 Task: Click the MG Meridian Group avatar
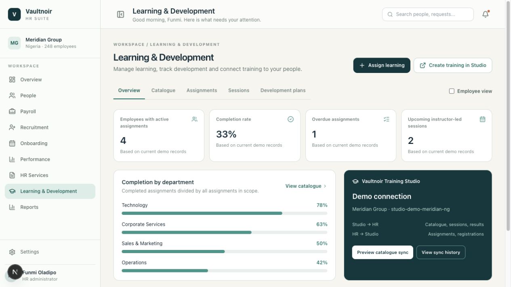tap(14, 43)
